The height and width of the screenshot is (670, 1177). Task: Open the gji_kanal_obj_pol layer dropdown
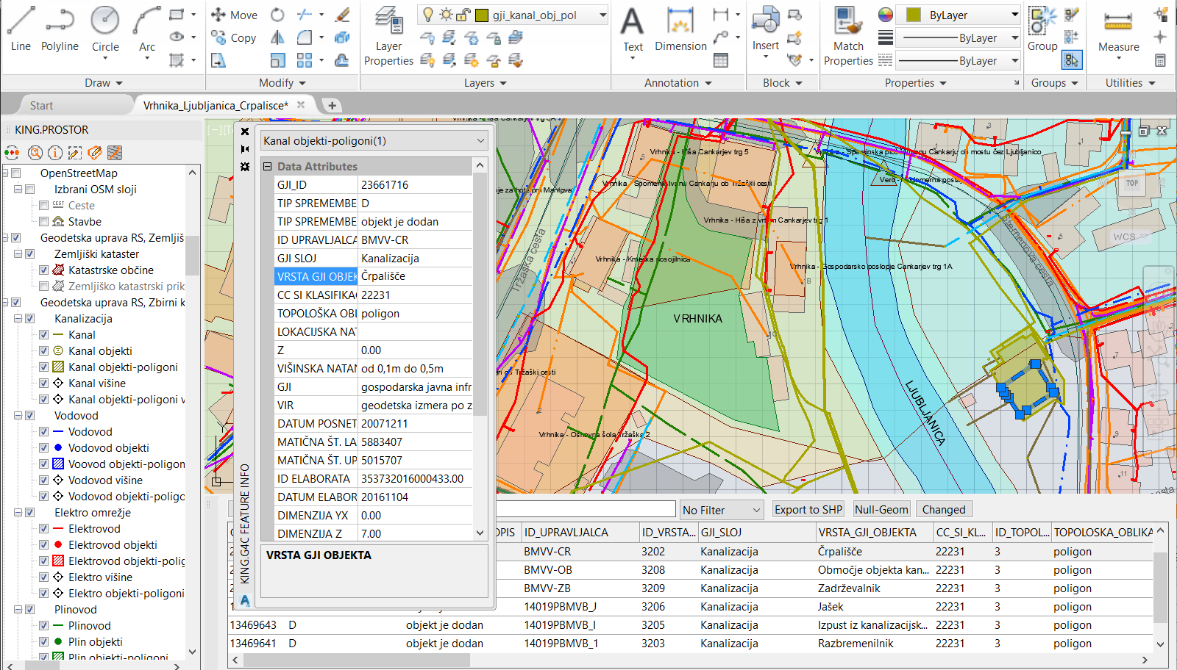[x=602, y=15]
